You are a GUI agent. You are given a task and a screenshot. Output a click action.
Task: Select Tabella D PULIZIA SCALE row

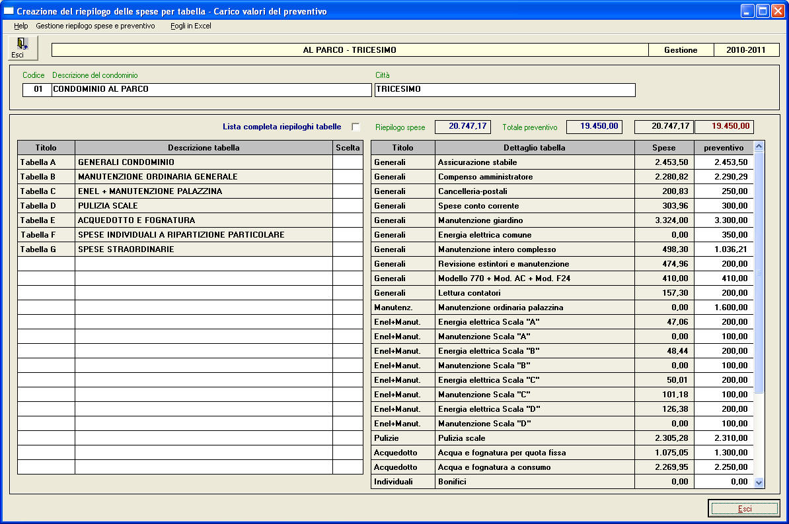click(x=190, y=205)
